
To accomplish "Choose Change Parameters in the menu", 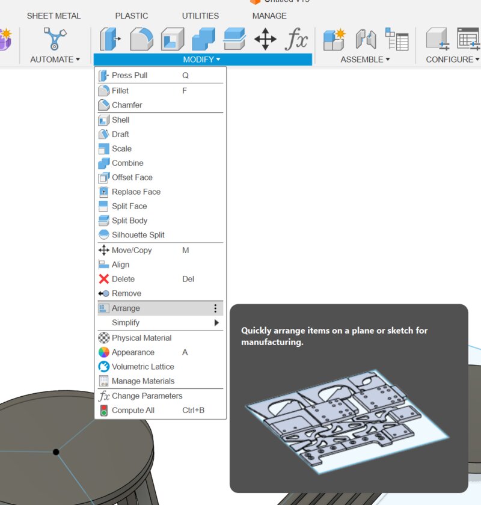I will tap(161, 396).
